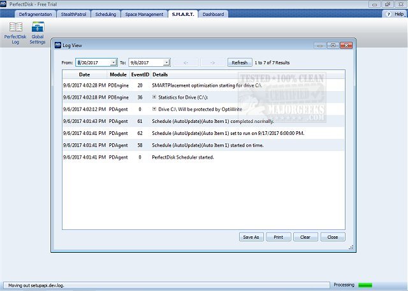Click the Details column header
408x291 pixels.
point(248,75)
